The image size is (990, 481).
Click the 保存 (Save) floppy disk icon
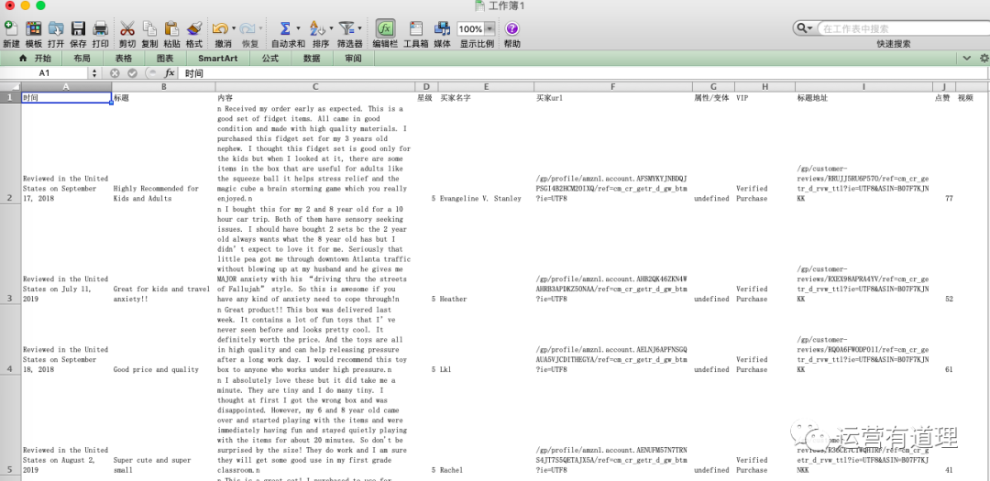78,28
